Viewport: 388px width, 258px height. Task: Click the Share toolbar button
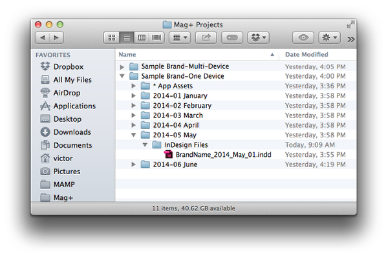206,38
